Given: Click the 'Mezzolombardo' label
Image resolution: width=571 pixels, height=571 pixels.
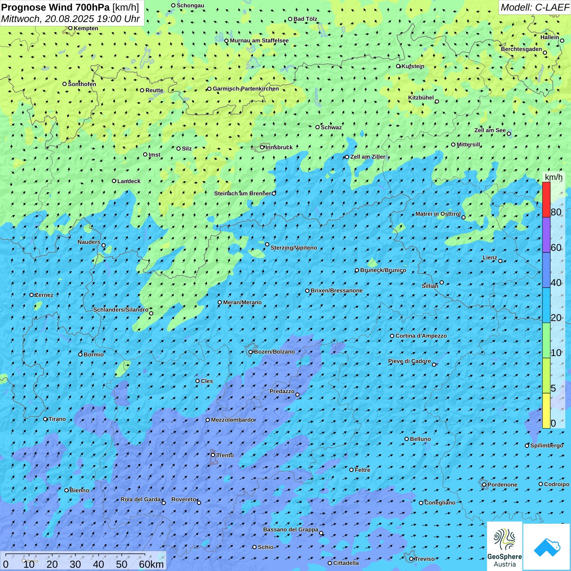Looking at the screenshot, I should [x=232, y=420].
